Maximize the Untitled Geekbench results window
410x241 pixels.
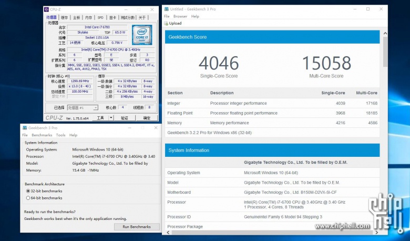coord(368,9)
